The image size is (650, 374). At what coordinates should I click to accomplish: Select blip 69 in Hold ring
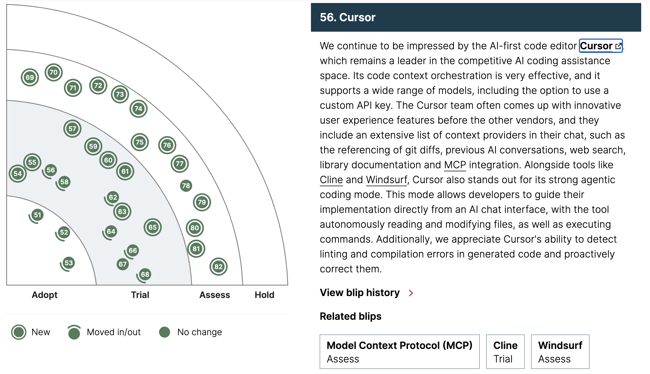pos(30,77)
